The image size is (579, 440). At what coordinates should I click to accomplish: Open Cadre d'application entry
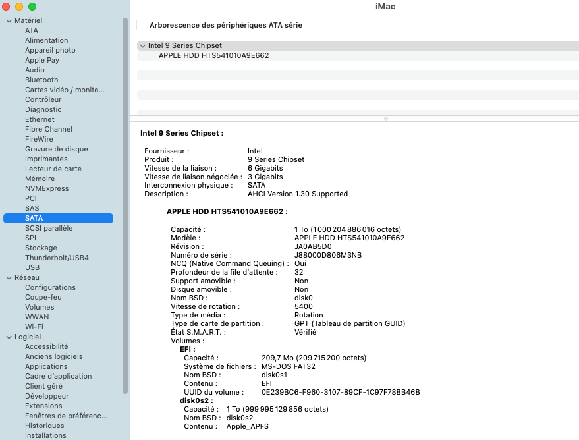tap(59, 376)
